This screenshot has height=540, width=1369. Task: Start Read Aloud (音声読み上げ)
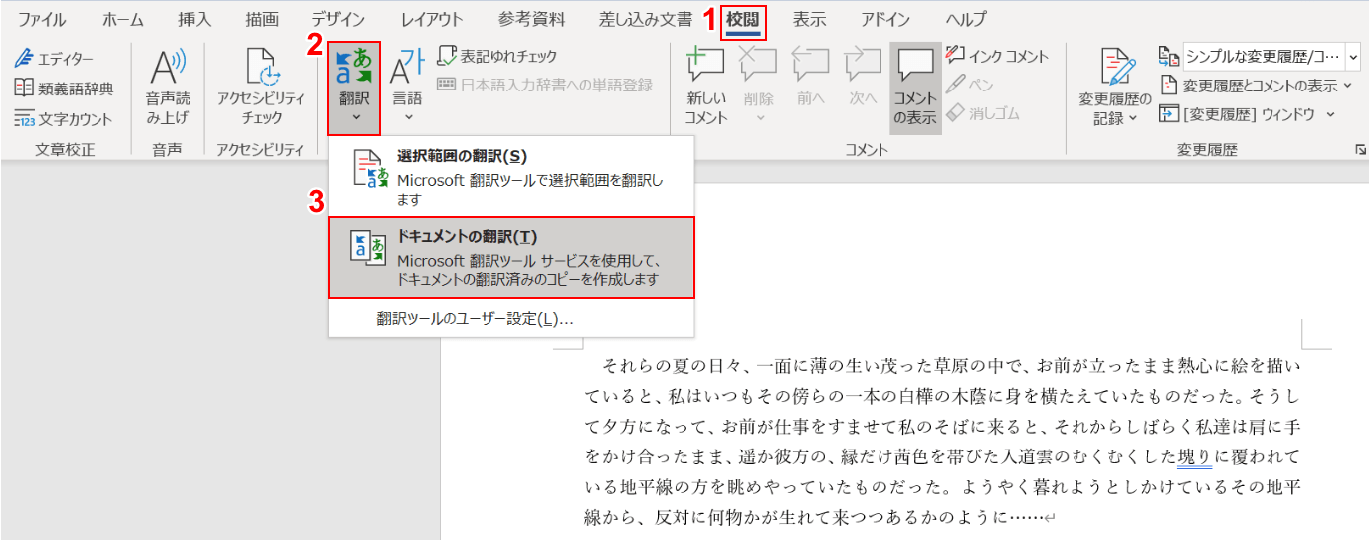167,88
